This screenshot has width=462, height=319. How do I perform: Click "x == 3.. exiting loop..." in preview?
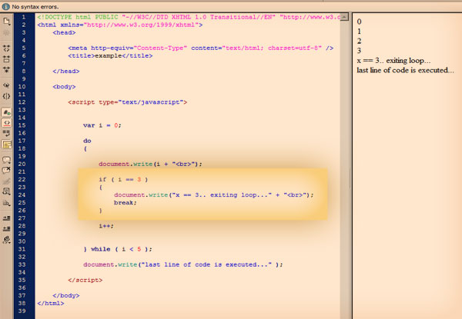click(x=393, y=61)
